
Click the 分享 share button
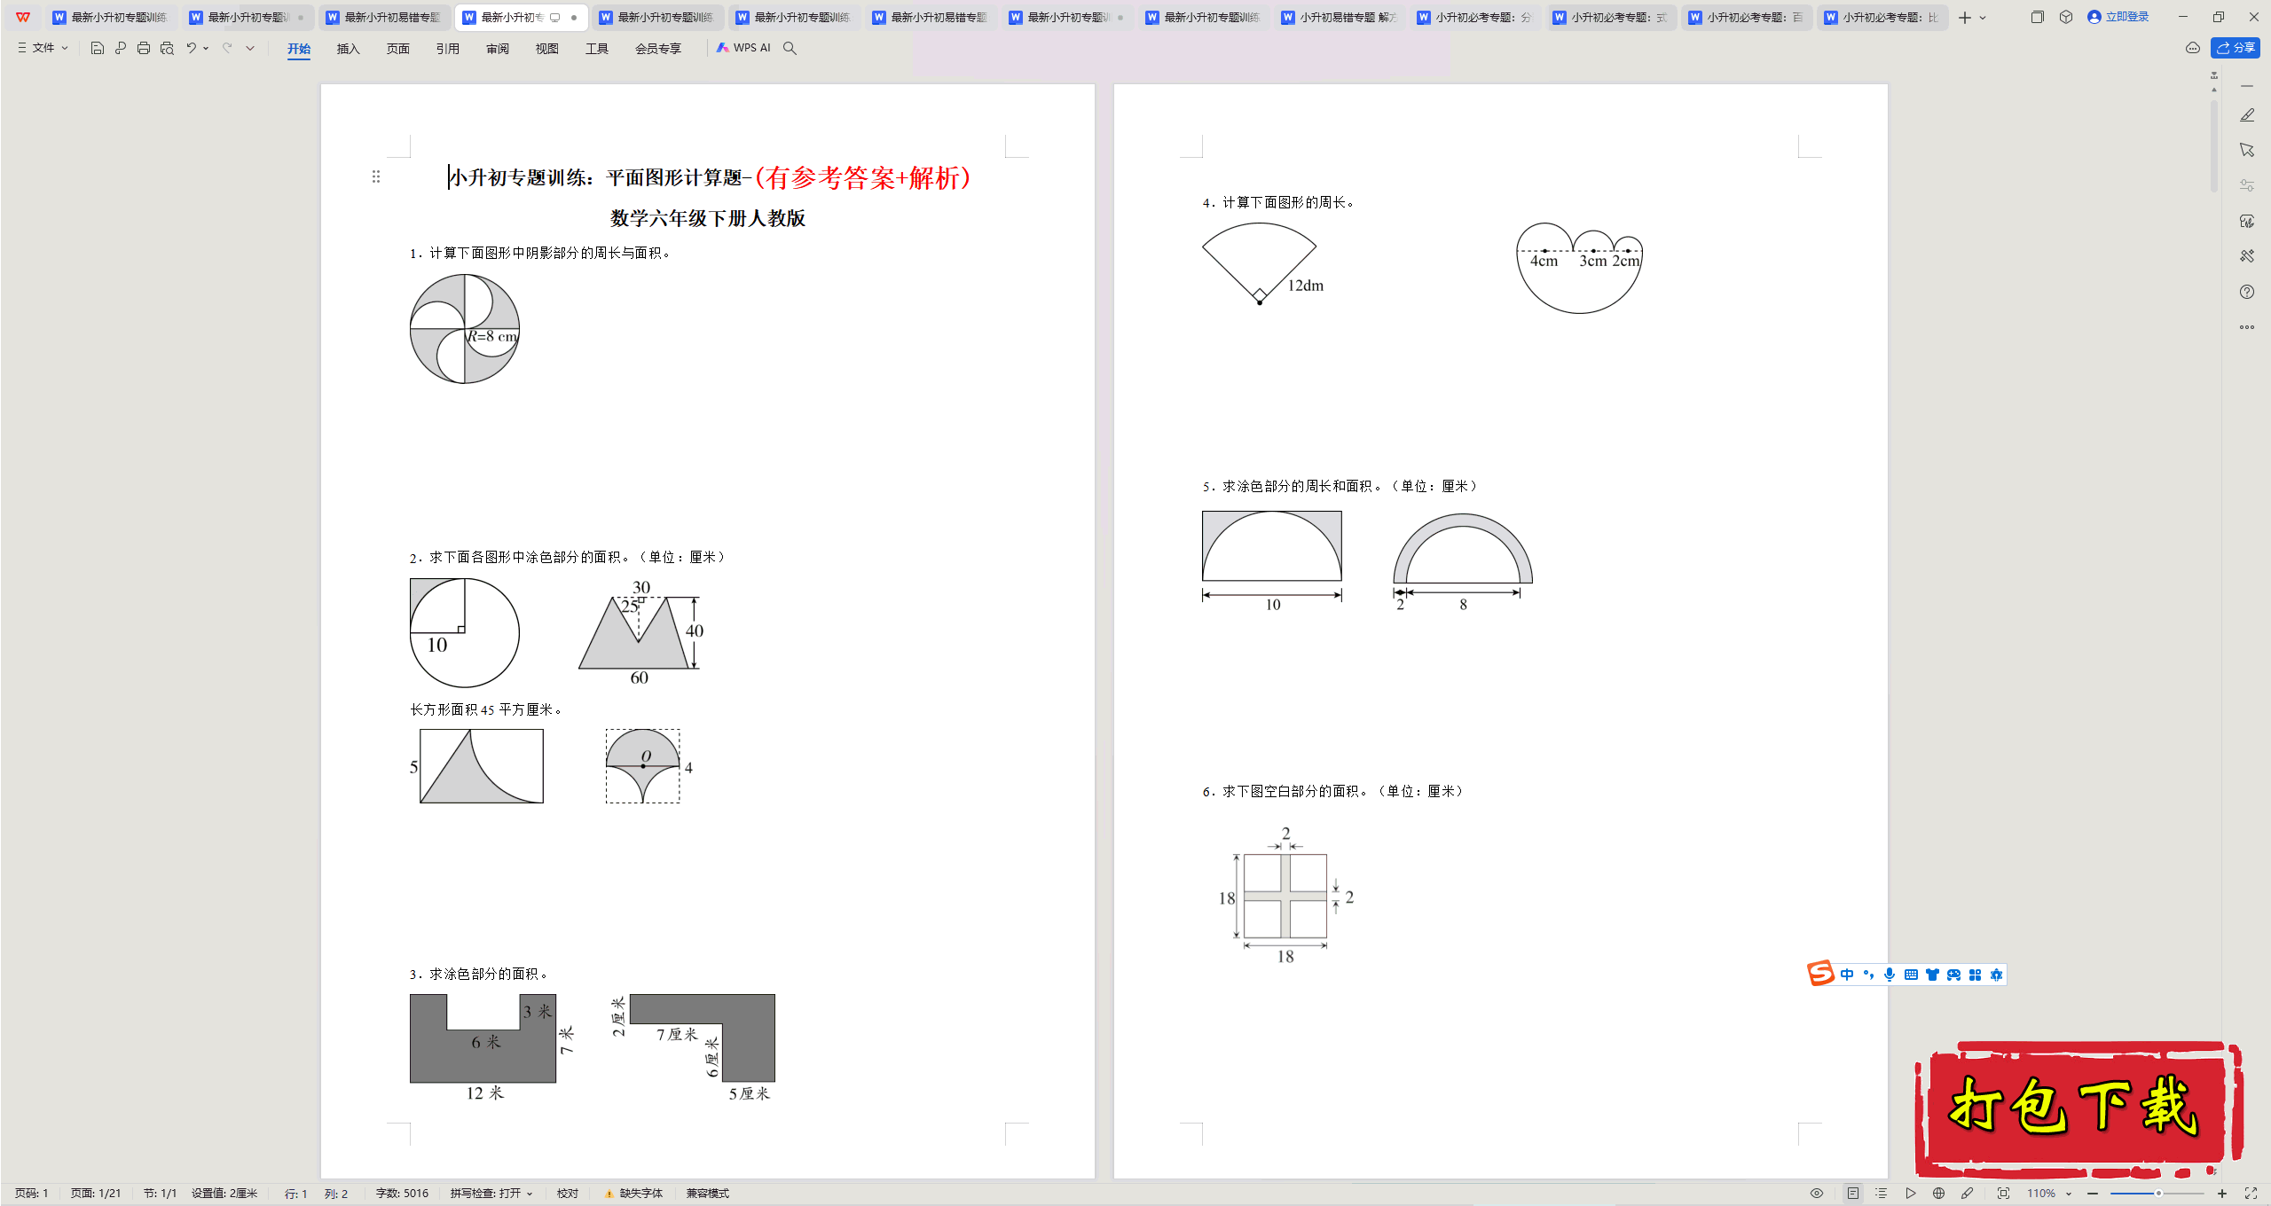(x=2236, y=48)
